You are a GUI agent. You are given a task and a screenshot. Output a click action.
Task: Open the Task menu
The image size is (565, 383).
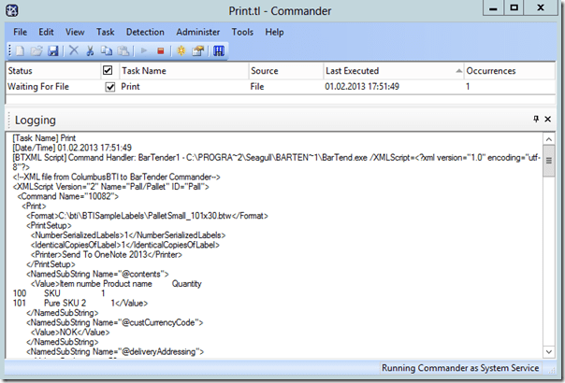[x=105, y=32]
